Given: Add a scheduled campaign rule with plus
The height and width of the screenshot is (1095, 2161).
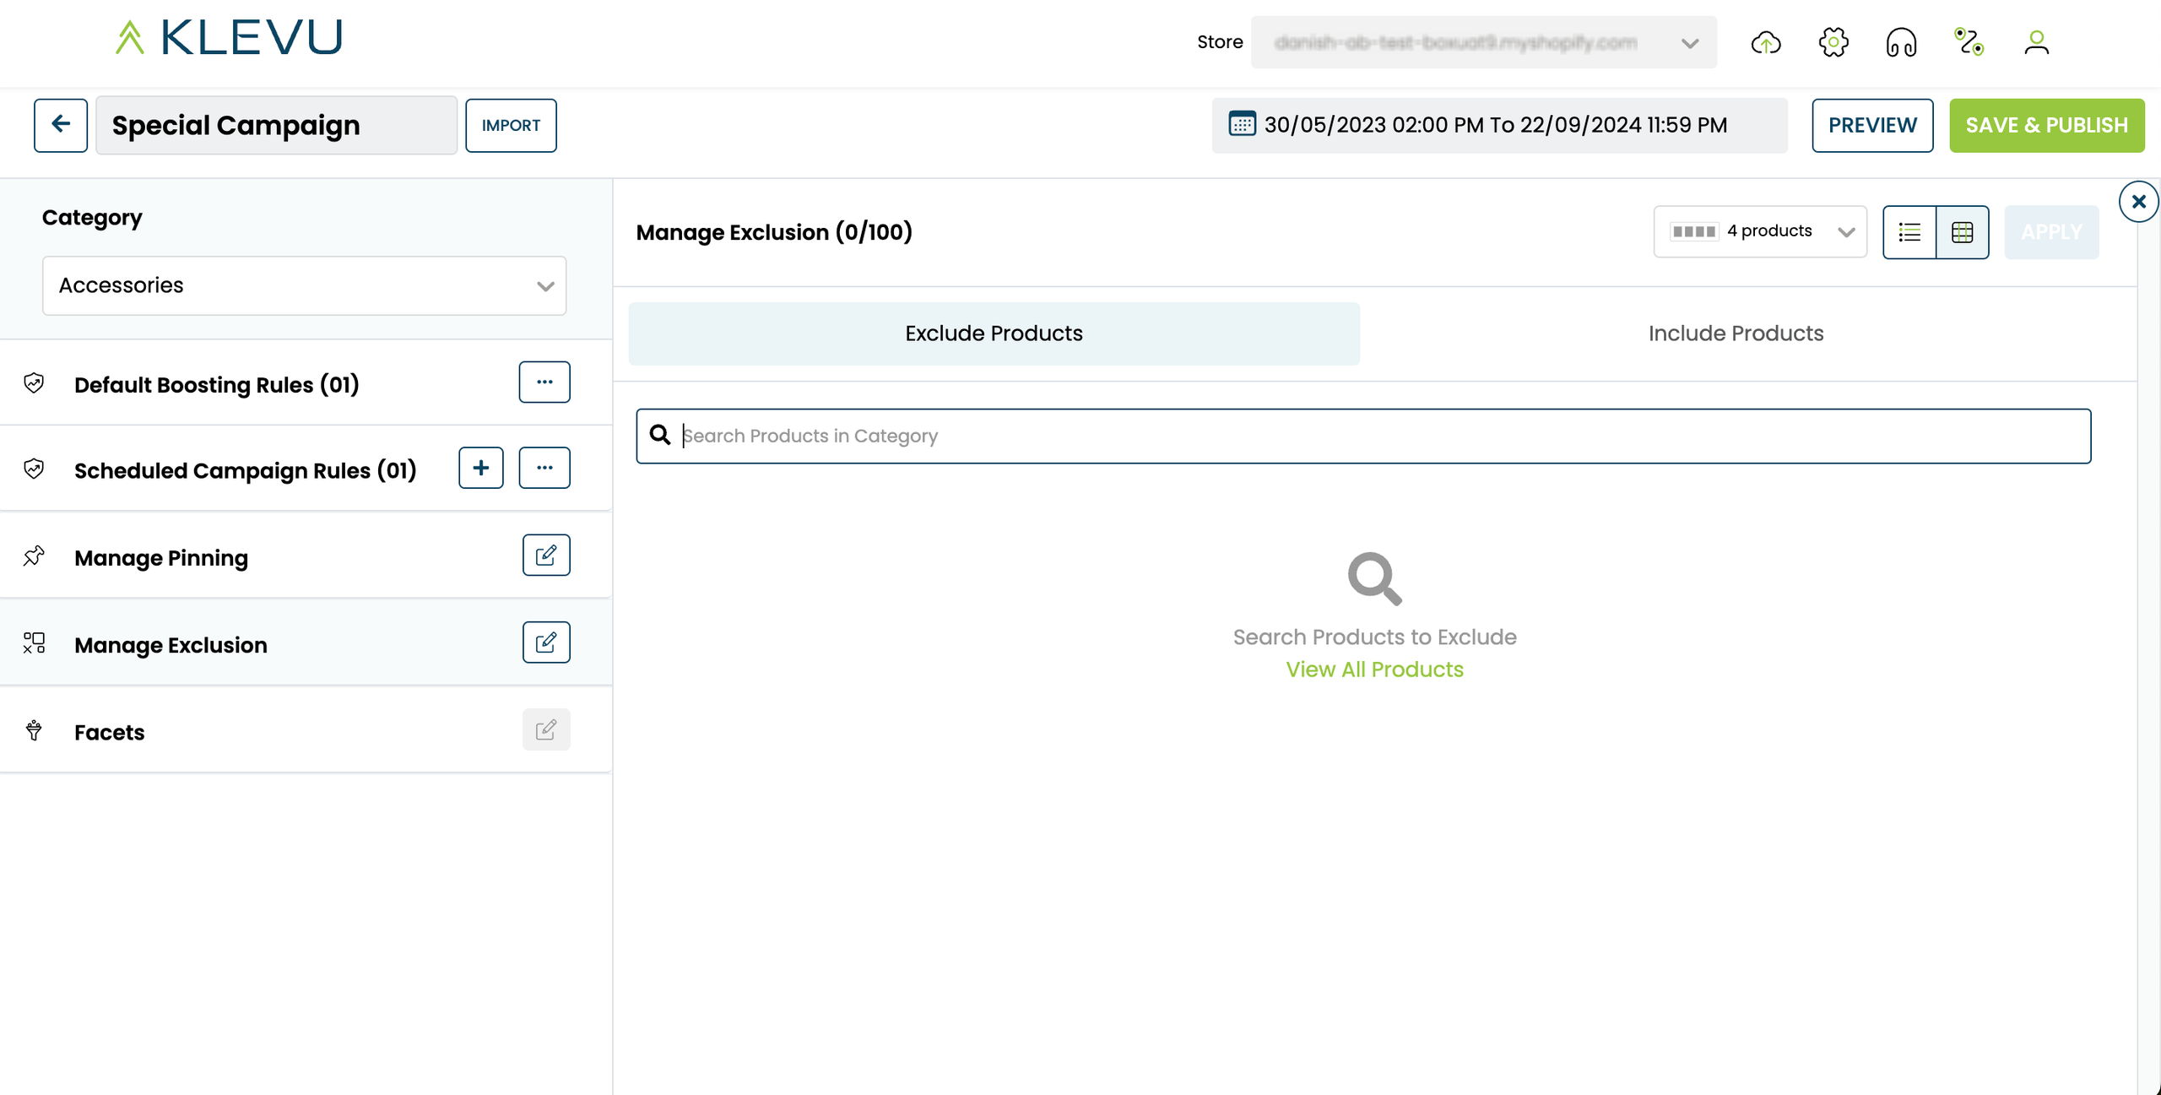Looking at the screenshot, I should click(x=481, y=468).
